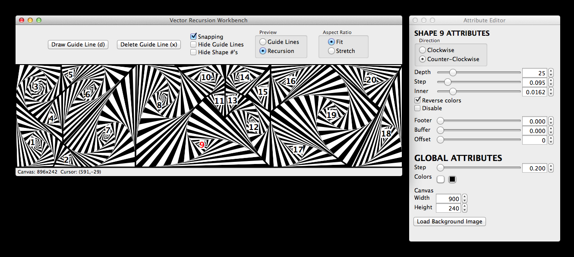The height and width of the screenshot is (257, 574).
Task: Enable the Hide Guide Lines checkbox
Action: tap(194, 44)
